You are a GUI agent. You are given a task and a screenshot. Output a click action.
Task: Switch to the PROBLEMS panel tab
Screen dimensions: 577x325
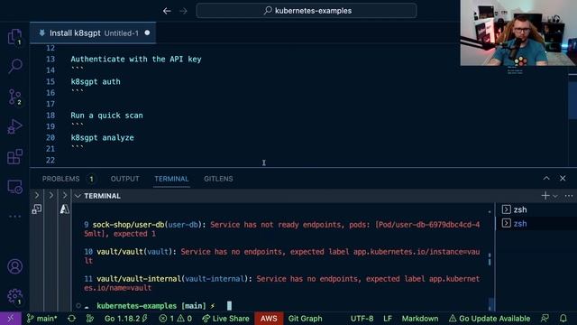(60, 179)
